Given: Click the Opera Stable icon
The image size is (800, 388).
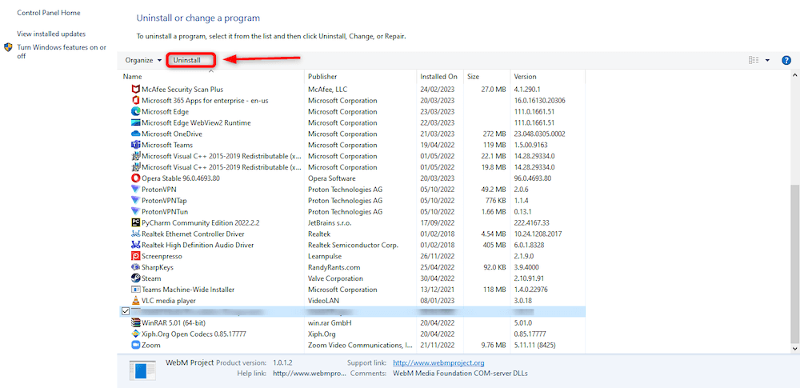Looking at the screenshot, I should [x=136, y=178].
